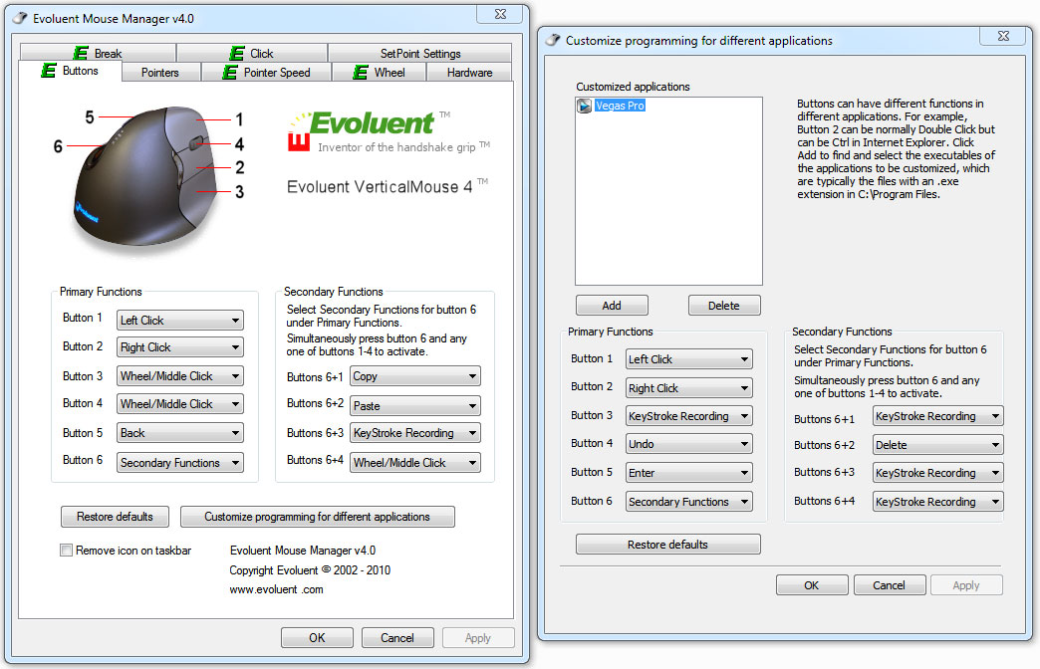The height and width of the screenshot is (669, 1040).
Task: Click the www.evoluent.com website text
Action: [276, 589]
